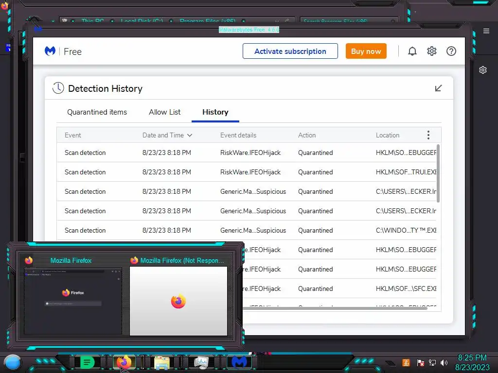Viewport: 498px width, 373px height.
Task: Open File Explorer taskbar icon
Action: (x=161, y=362)
